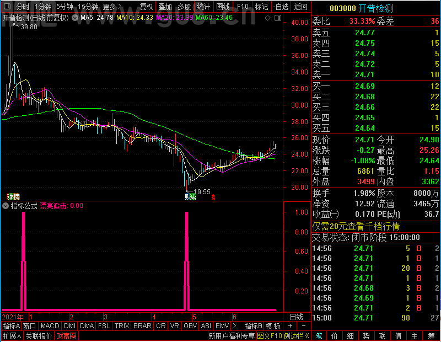Switch the indicator to MACD

pyautogui.click(x=50, y=326)
